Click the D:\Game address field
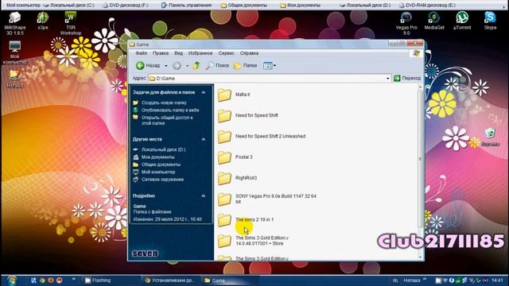The height and width of the screenshot is (286, 509). tap(267, 79)
